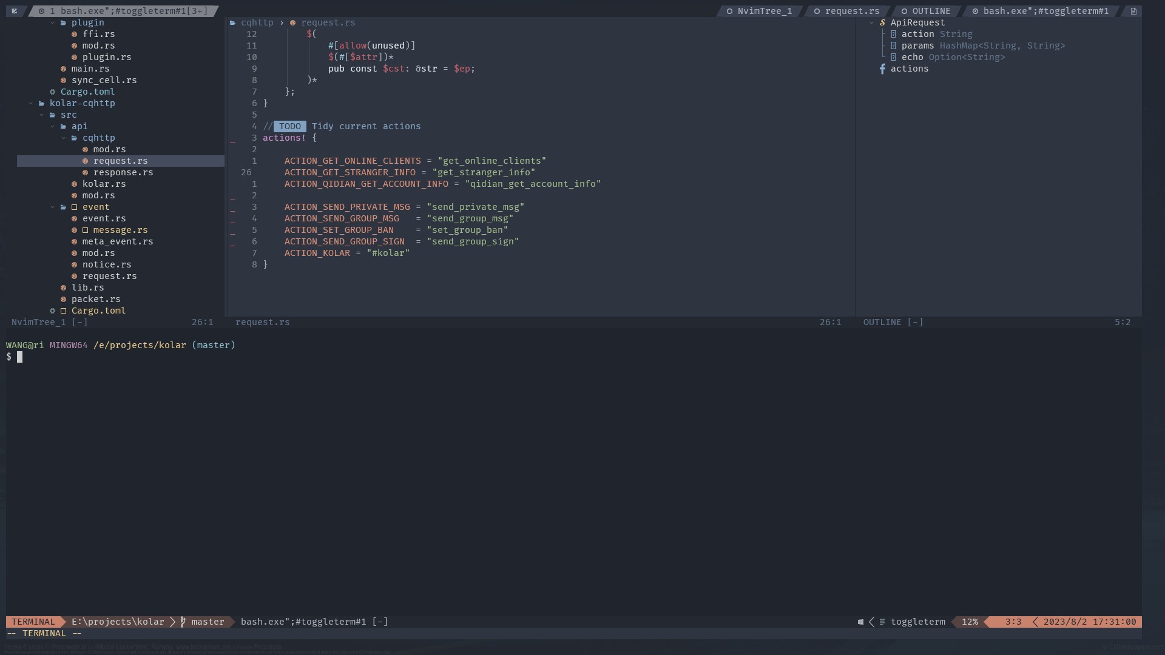Screen dimensions: 1165x655
Task: Switch to the NvimTree_1 tab
Action: [764, 11]
